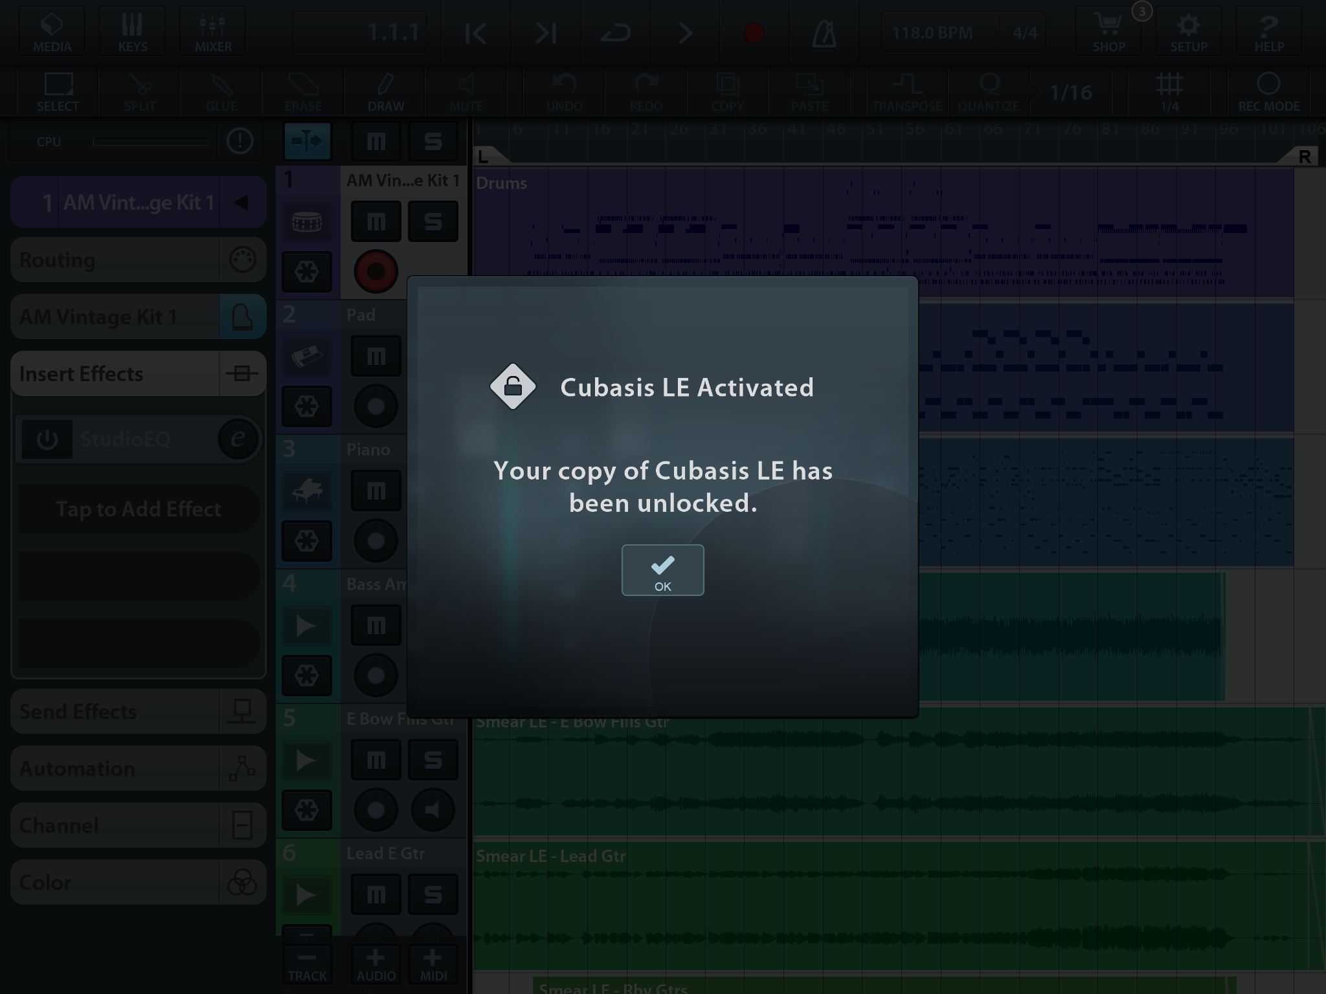Open the Shop

click(x=1108, y=30)
